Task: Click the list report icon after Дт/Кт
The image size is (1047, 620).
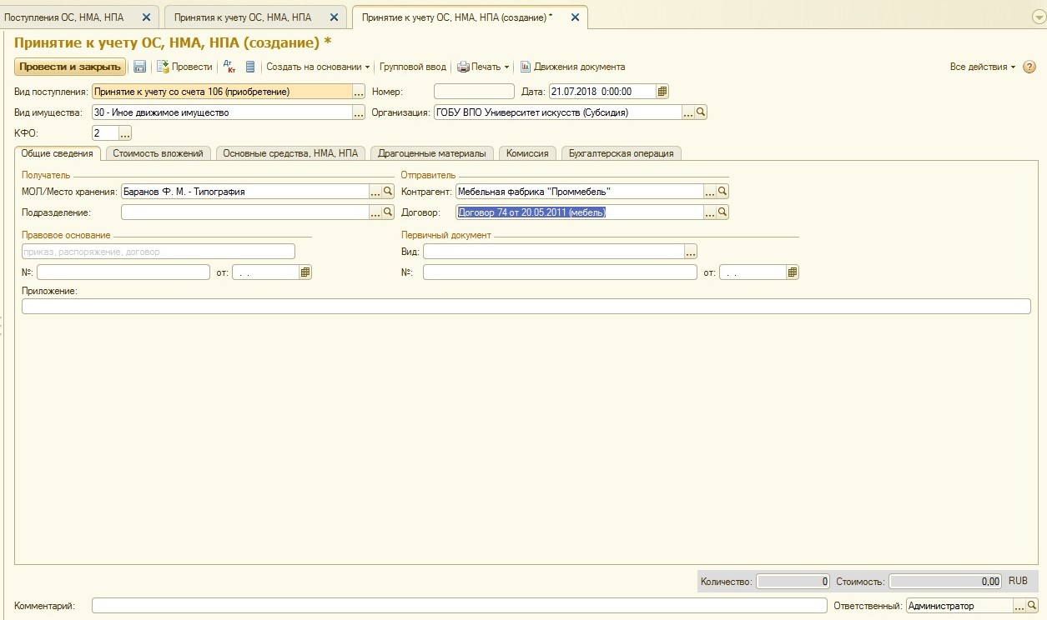Action: click(249, 67)
